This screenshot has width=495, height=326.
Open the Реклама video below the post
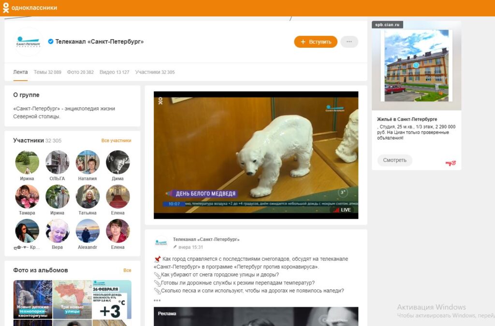pos(256,316)
